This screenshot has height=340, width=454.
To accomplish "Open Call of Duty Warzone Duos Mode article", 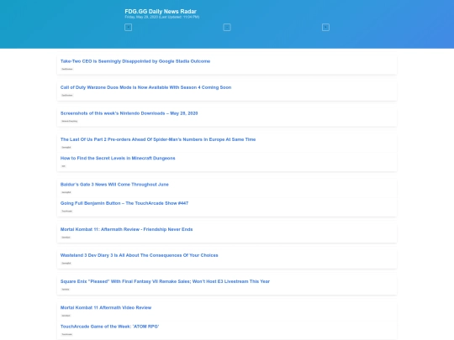I will (145, 87).
